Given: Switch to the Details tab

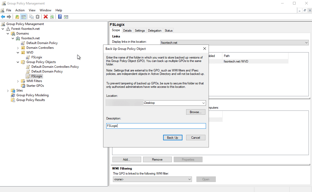Looking at the screenshot, I should (127, 31).
